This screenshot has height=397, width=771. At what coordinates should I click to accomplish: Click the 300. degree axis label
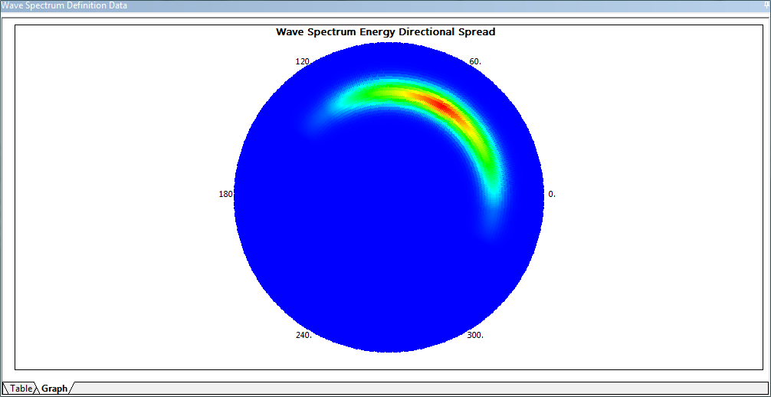(x=475, y=335)
